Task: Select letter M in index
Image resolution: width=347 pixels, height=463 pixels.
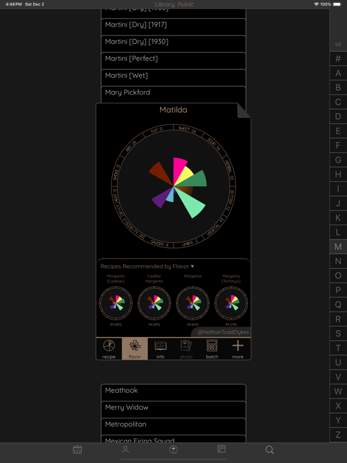Action: point(338,247)
